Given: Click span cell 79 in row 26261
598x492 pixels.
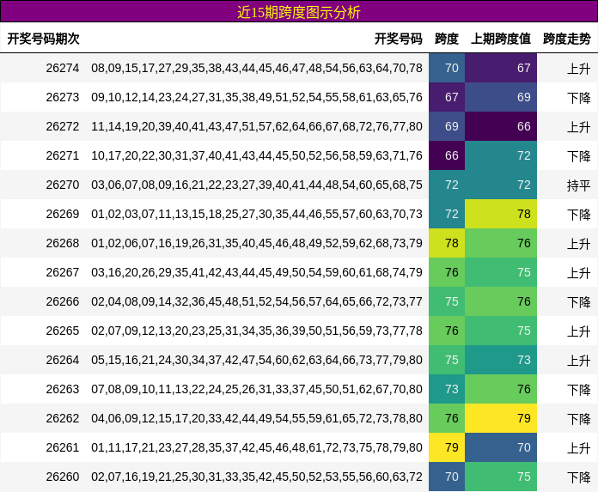Looking at the screenshot, I should (447, 447).
